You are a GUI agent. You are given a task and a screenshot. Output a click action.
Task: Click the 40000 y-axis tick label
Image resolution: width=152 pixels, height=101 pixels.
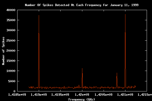click(x=11, y=10)
